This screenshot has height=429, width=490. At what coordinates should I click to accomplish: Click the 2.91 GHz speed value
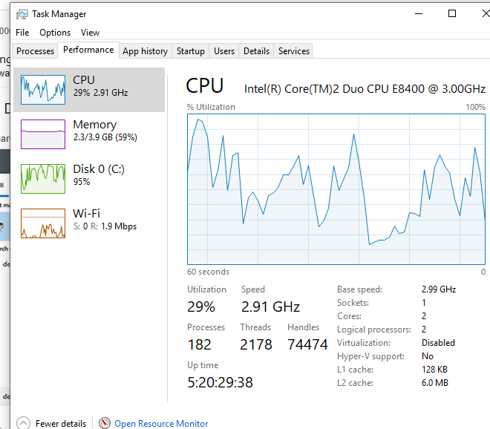coord(271,307)
